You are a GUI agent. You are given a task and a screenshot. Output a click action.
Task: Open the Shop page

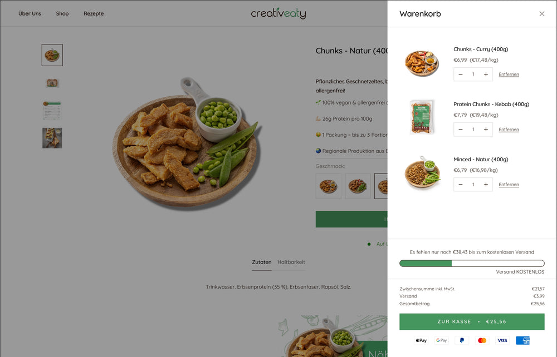click(x=62, y=13)
